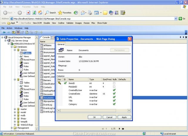This screenshot has width=188, height=136.
Task: Open the application File menu
Action: (x=3, y=28)
